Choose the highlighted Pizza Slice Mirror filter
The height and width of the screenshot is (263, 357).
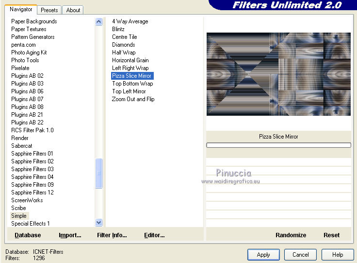point(132,76)
